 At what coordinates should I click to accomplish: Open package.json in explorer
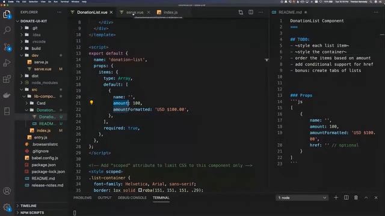[43, 165]
